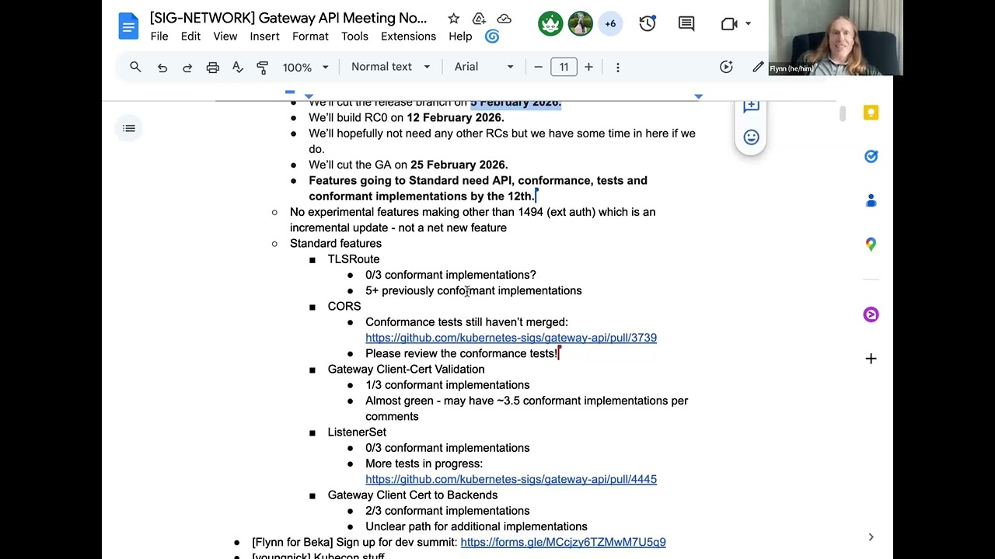The height and width of the screenshot is (559, 995).
Task: Insert an emoji reaction from margin
Action: [751, 137]
